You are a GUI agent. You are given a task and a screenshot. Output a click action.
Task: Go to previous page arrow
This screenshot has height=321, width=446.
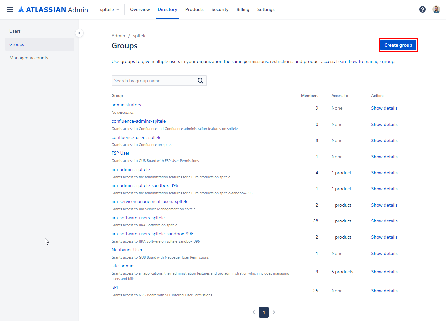point(254,312)
